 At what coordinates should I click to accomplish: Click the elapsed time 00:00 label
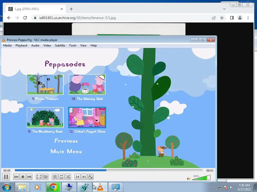[x=7, y=170]
